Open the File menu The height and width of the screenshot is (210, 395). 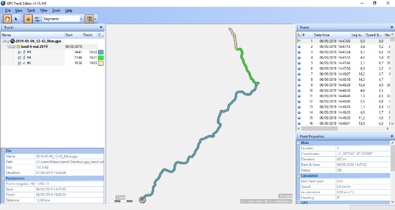[x=8, y=10]
